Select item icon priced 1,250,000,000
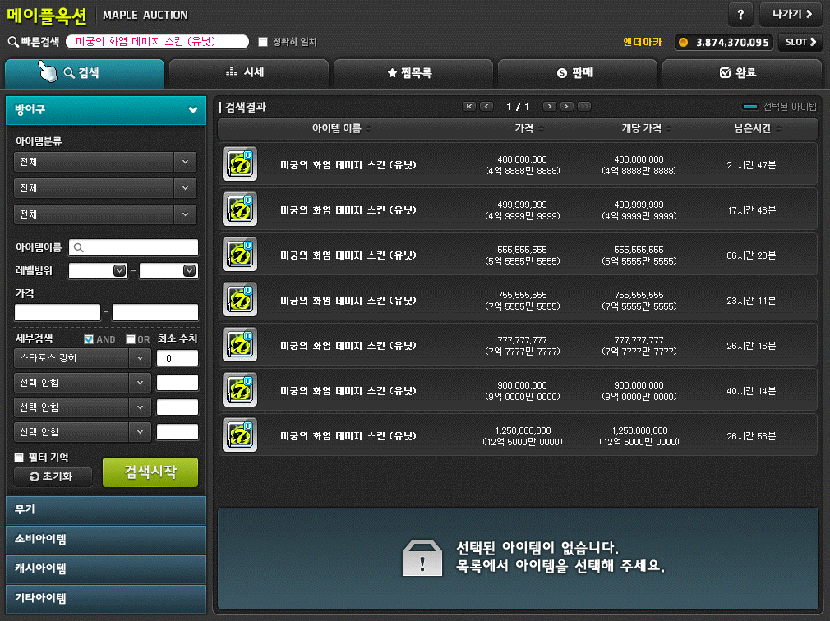The width and height of the screenshot is (830, 621). pos(240,435)
